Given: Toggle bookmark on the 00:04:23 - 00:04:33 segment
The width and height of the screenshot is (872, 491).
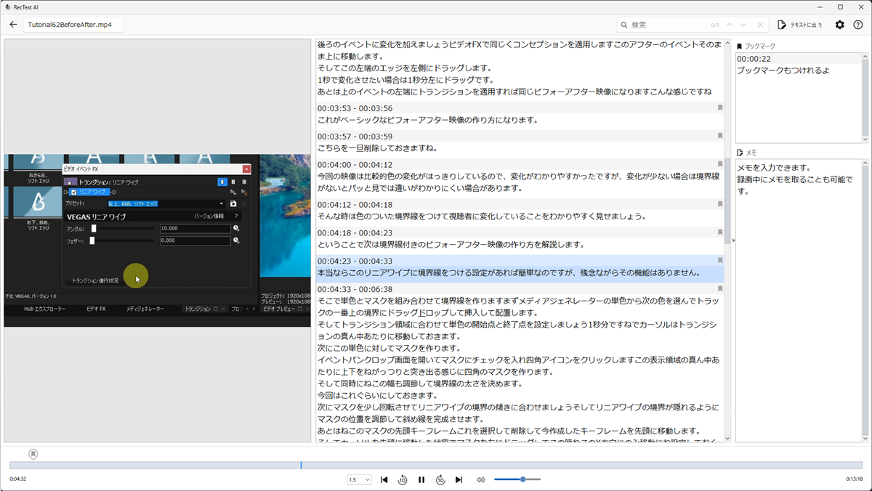Looking at the screenshot, I should click(719, 260).
